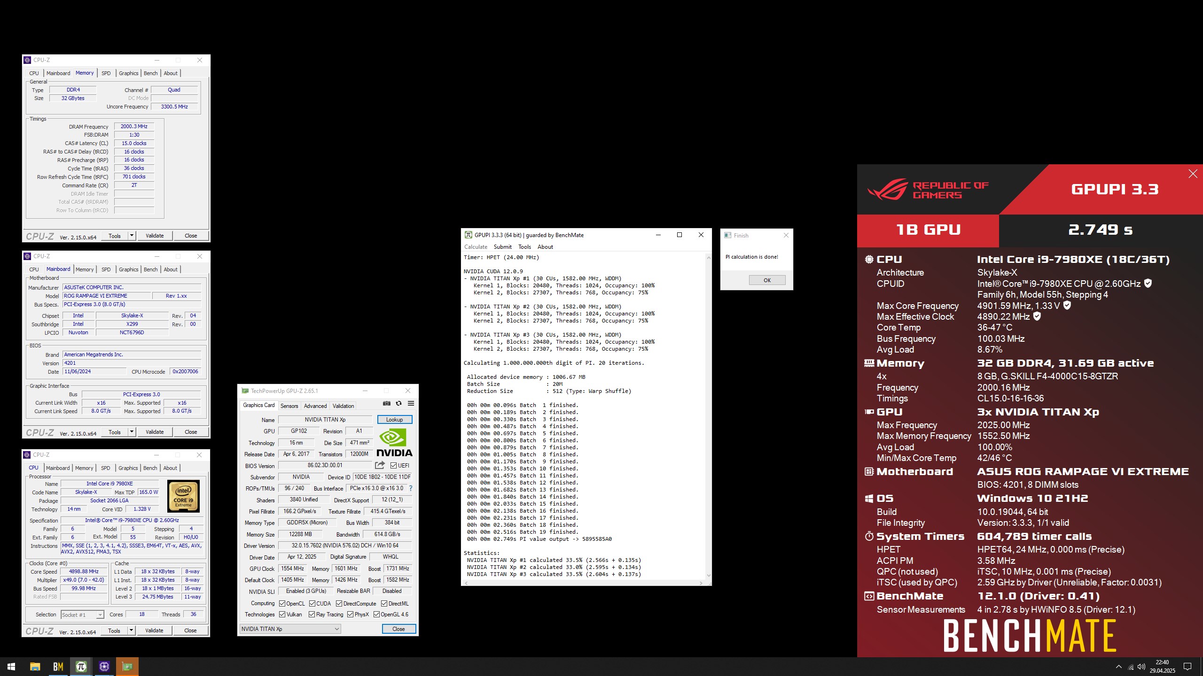
Task: Click the GPU-Z title bar icon
Action: point(245,391)
